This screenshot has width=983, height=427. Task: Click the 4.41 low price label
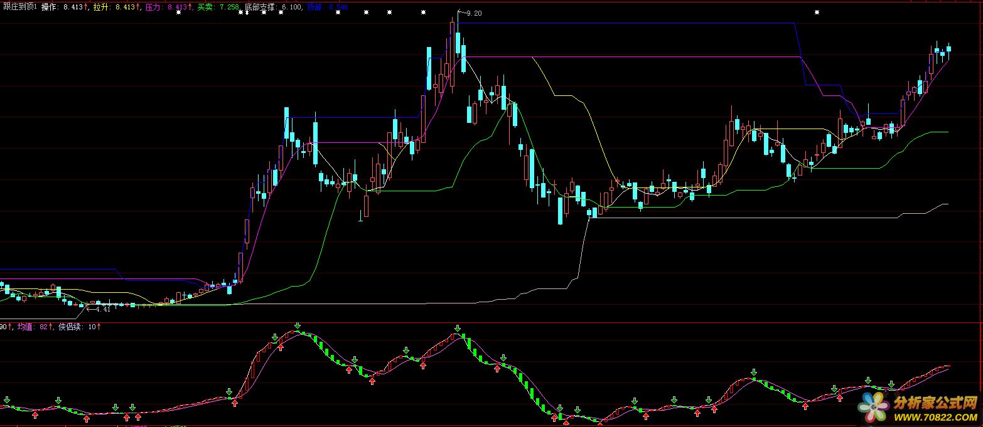pyautogui.click(x=104, y=308)
